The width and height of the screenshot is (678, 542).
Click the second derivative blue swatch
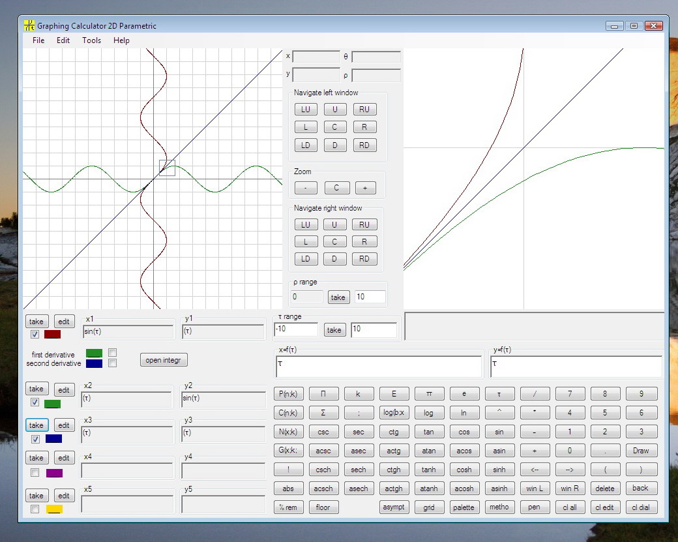tap(95, 363)
